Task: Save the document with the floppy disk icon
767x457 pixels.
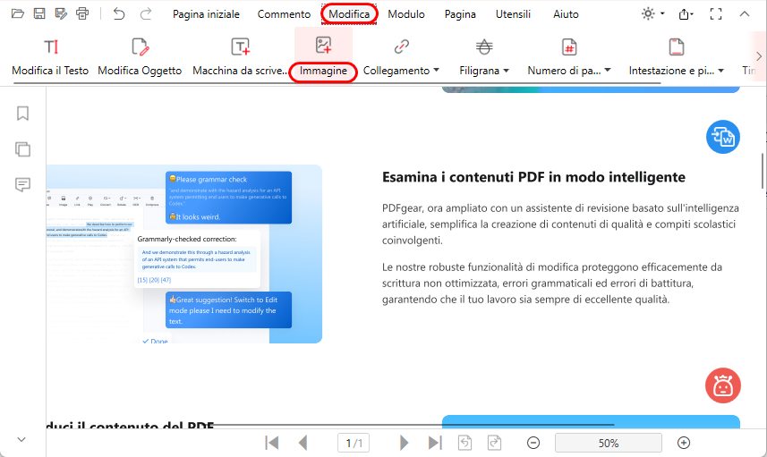Action: 39,13
